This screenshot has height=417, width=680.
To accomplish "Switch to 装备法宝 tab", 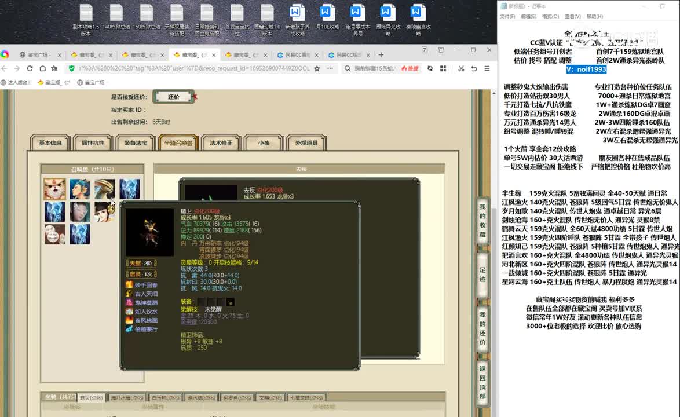I will click(136, 142).
